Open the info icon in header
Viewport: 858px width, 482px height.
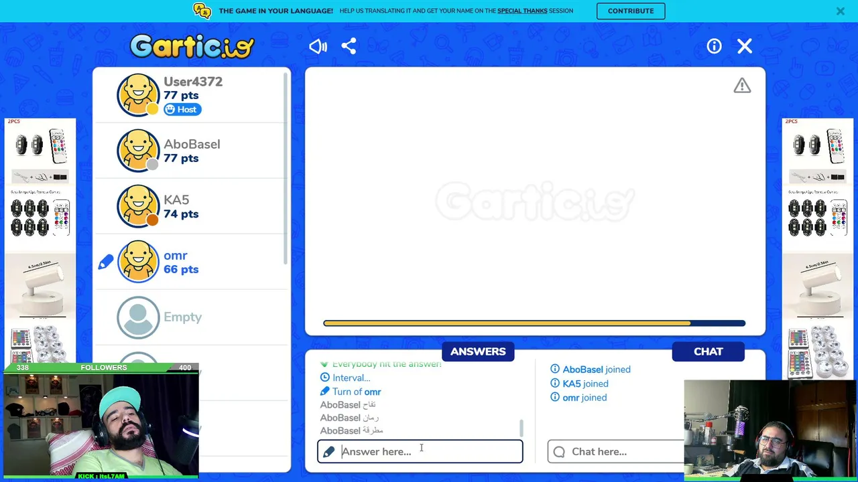pos(714,46)
